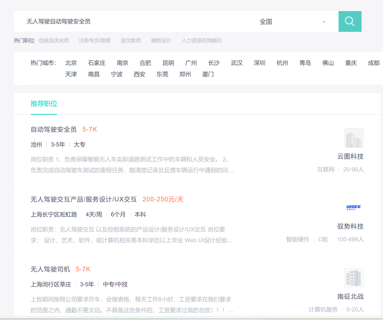The width and height of the screenshot is (383, 320).
Task: Open hot position 信息流优化师
Action: pos(54,40)
